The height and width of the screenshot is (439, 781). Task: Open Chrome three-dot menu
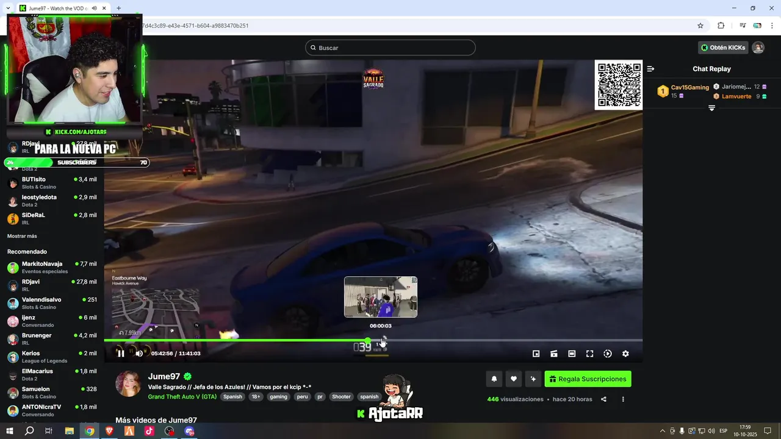click(773, 26)
